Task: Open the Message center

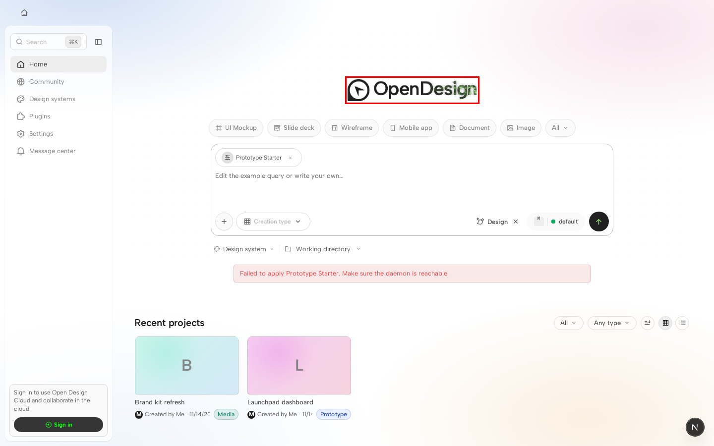Action: tap(59, 151)
